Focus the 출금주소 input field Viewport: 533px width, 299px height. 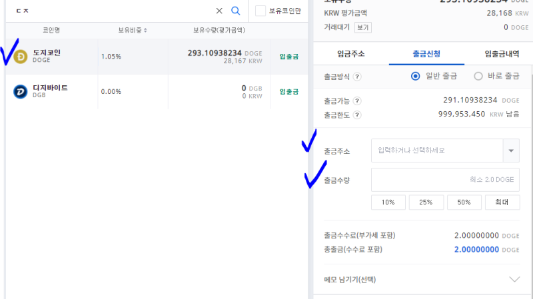[x=437, y=150]
